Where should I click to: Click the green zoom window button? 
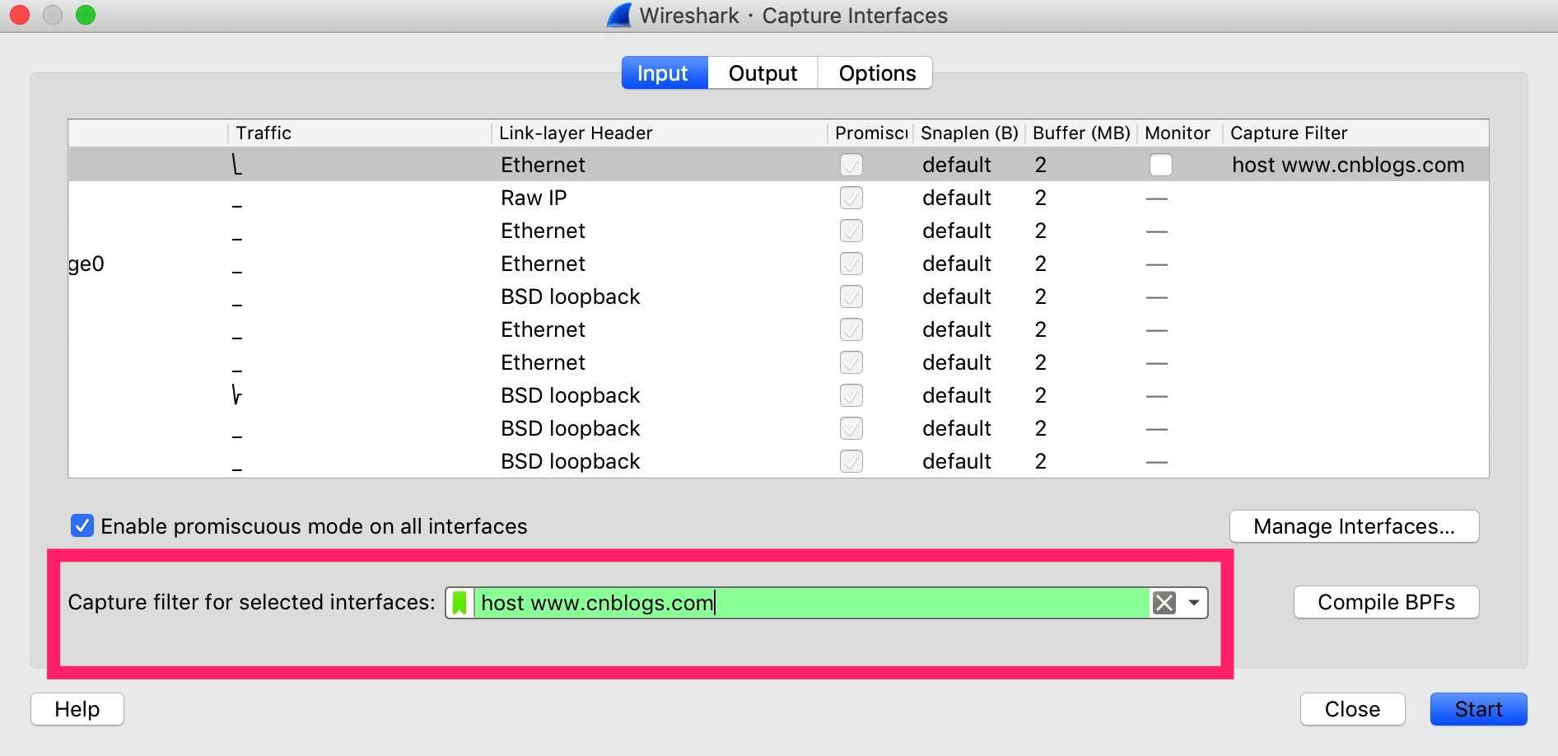point(86,15)
